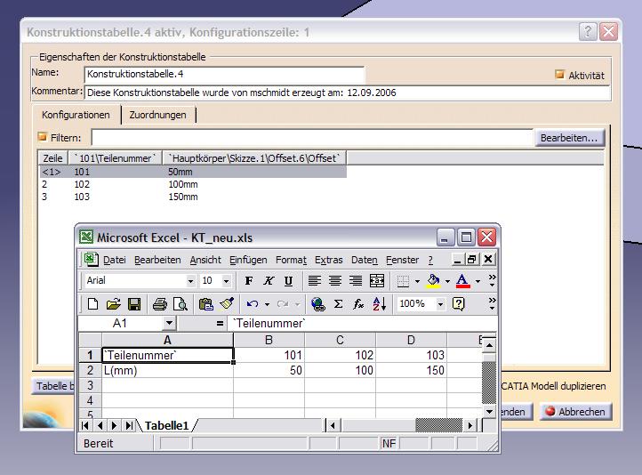Insert AutoSum sigma function
Viewport: 642px width, 475px height.
tap(338, 304)
